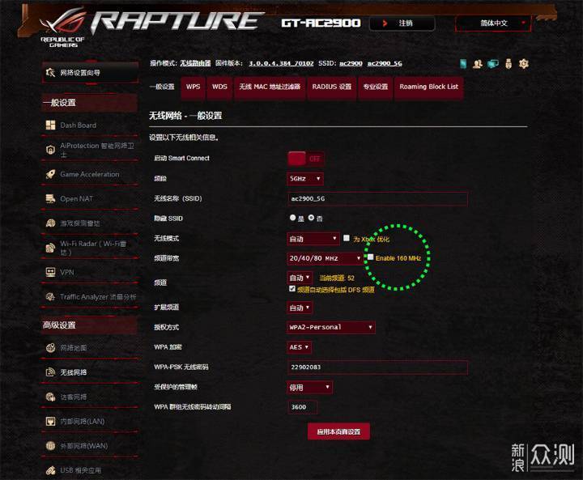Viewport: 583px width, 480px height.
Task: Open the 20/40/80 MHz bandwidth dropdown
Action: pyautogui.click(x=326, y=258)
